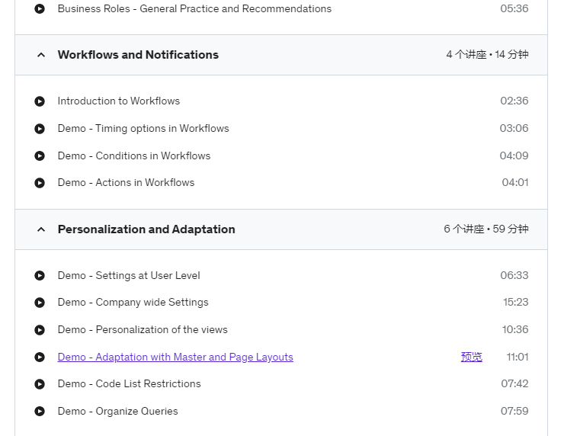Click play icon for Introduction to Workflows
Image resolution: width=561 pixels, height=436 pixels.
[40, 101]
